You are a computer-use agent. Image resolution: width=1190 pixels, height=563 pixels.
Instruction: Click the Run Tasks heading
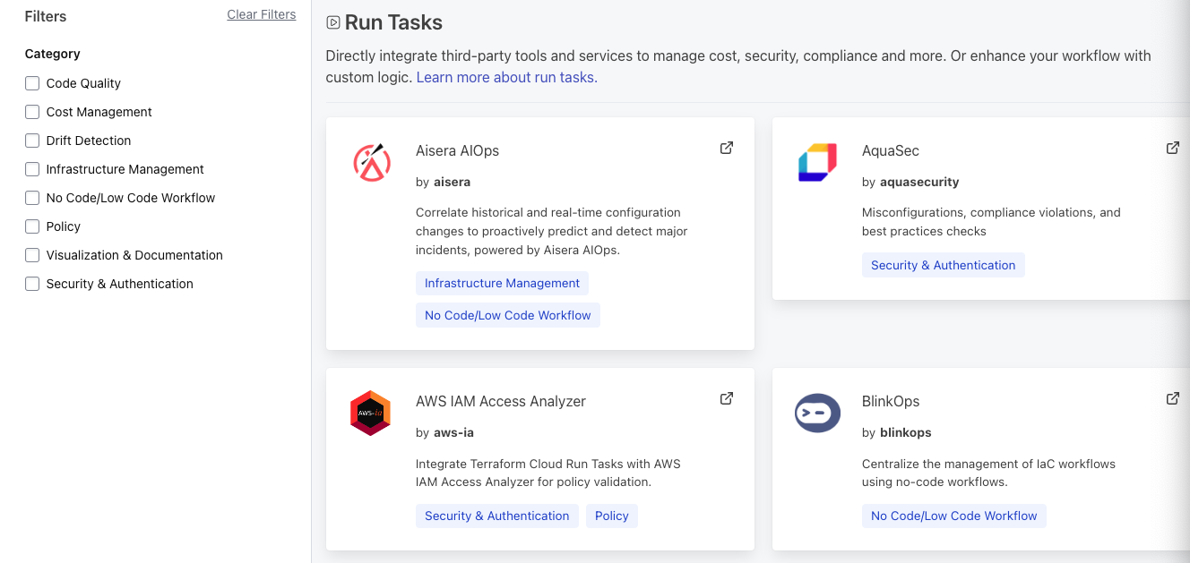pos(393,22)
